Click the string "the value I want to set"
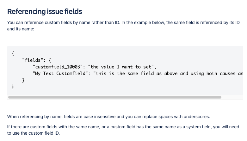 coord(121,67)
